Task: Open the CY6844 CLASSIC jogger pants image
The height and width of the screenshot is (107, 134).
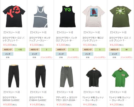Action: (40, 76)
